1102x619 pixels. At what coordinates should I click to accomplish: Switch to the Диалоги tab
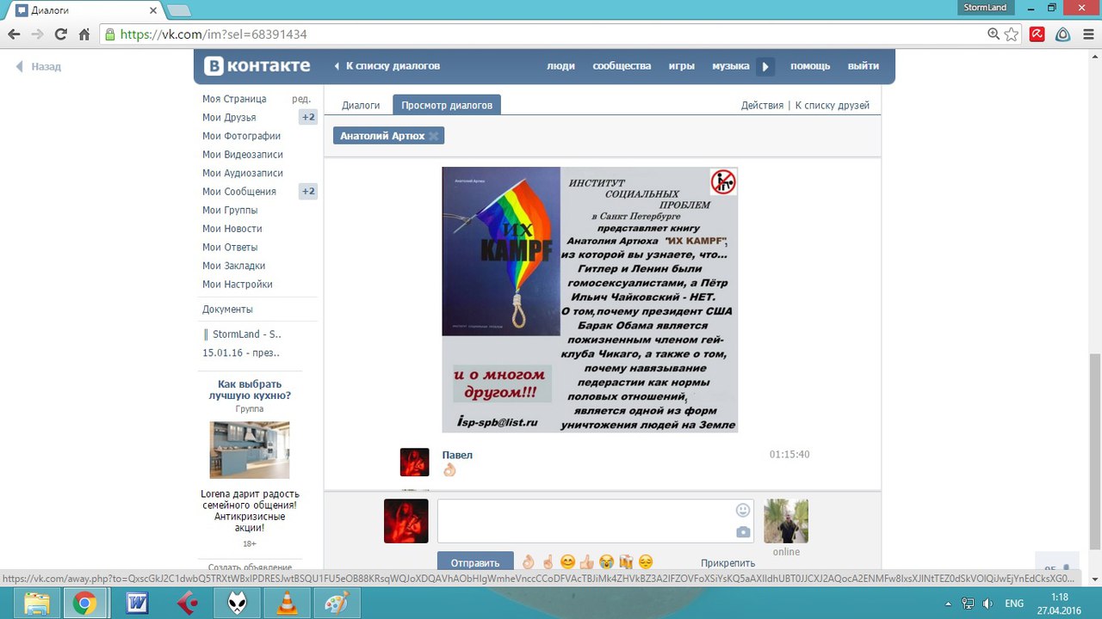tap(361, 106)
